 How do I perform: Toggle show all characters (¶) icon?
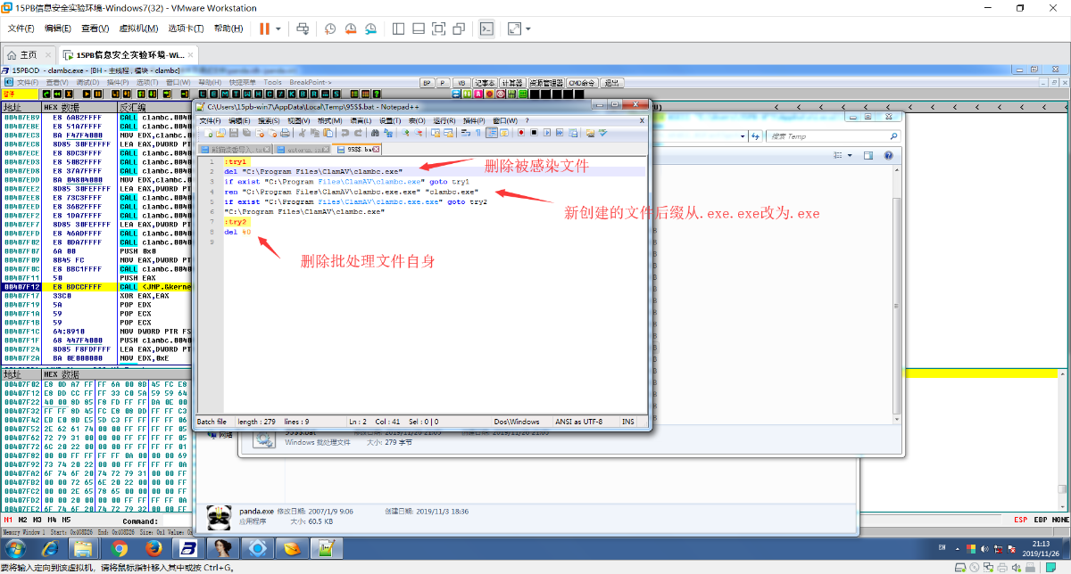point(478,133)
